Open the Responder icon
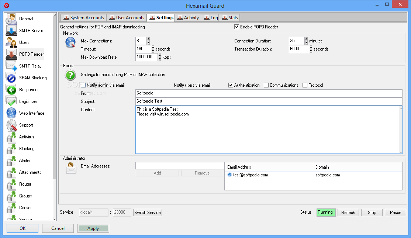This screenshot has width=411, height=238. pos(11,90)
